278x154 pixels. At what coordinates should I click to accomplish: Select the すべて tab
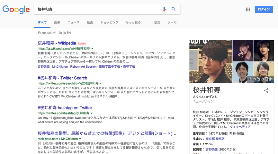click(42, 22)
